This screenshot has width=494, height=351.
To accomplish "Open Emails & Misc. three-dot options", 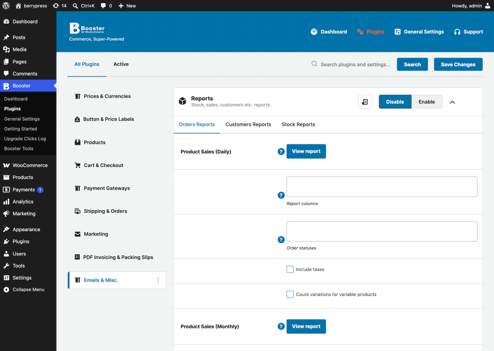I will pyautogui.click(x=158, y=280).
